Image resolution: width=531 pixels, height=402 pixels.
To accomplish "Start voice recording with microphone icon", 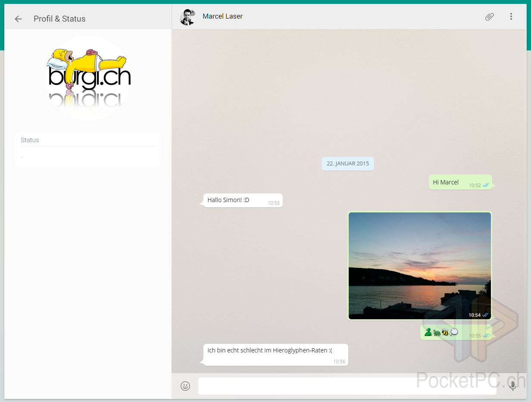I will [x=512, y=386].
